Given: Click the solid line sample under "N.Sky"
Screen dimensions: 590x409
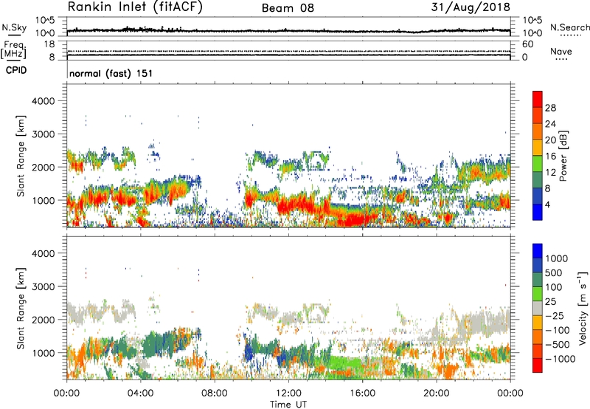Looking at the screenshot, I should tap(14, 35).
